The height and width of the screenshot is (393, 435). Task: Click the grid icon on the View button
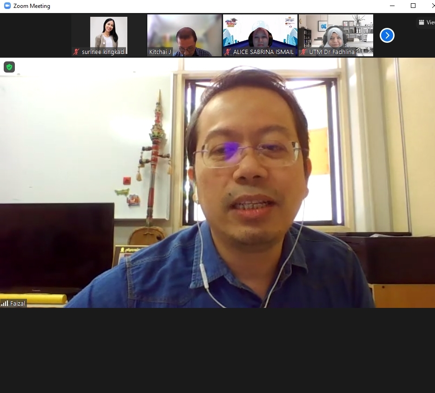coord(421,22)
